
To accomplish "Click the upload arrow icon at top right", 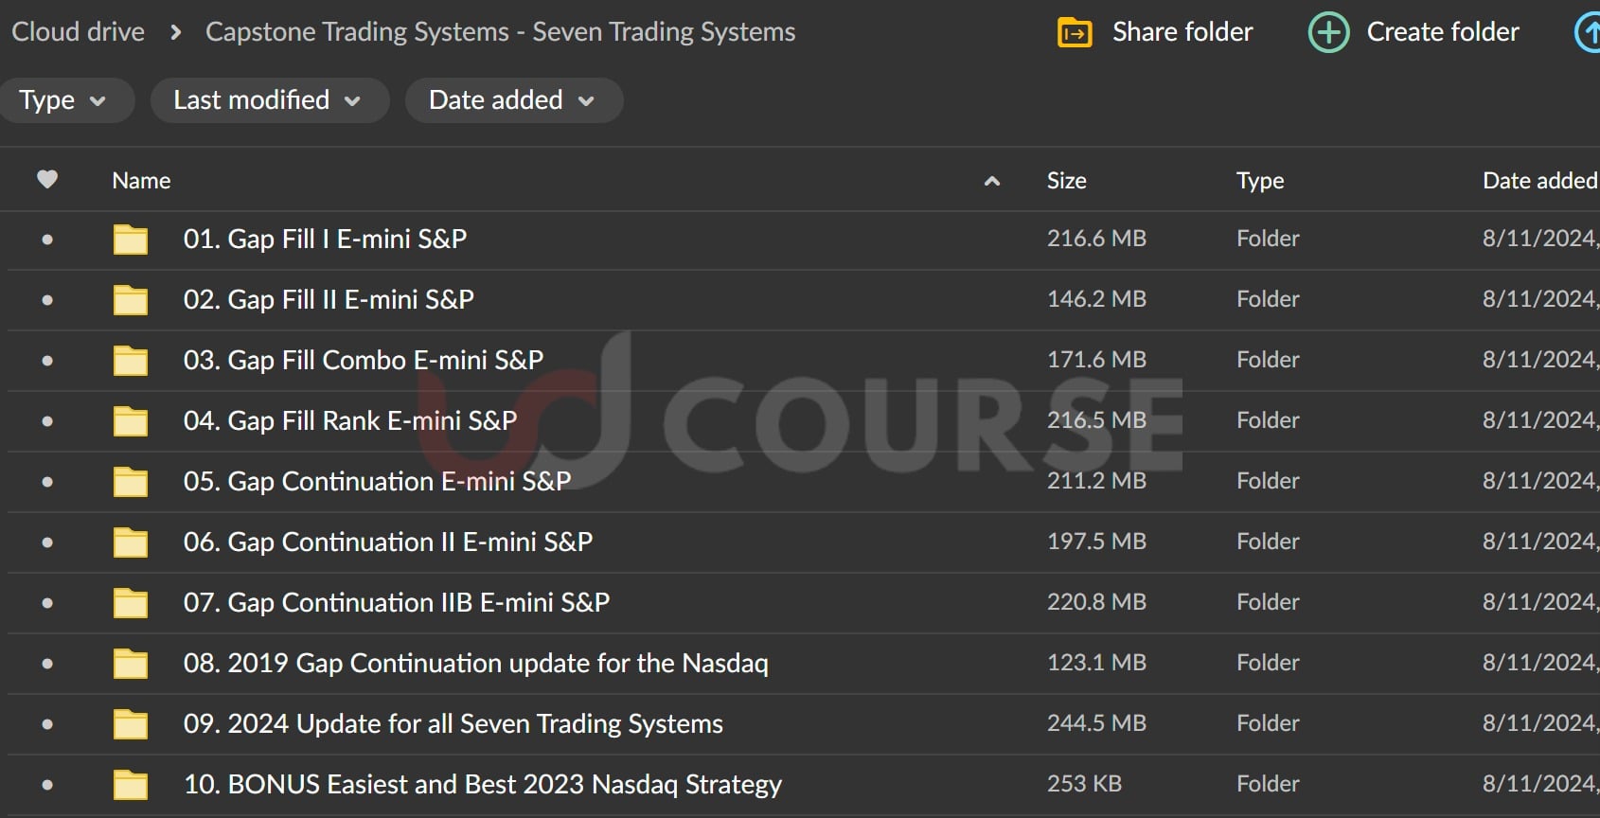I will (x=1589, y=33).
